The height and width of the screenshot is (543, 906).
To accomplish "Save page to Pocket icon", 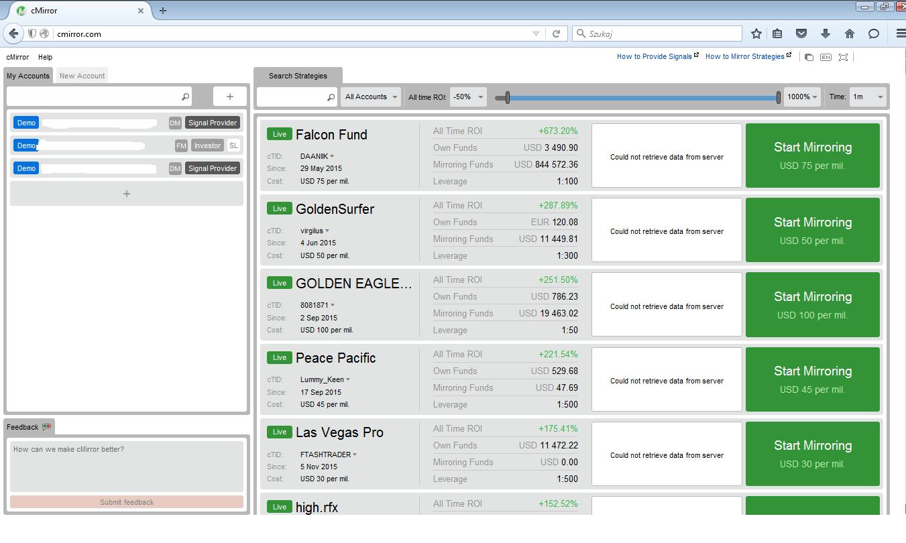I will click(x=801, y=34).
